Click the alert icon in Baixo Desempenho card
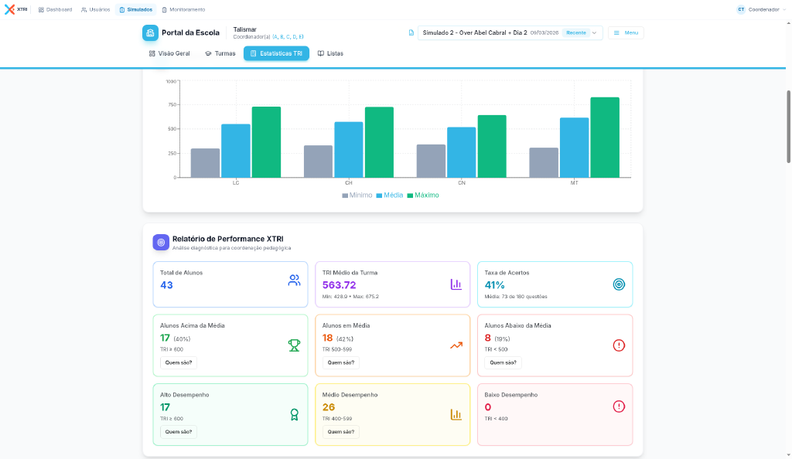Screen dimensions: 792x459 pyautogui.click(x=619, y=406)
